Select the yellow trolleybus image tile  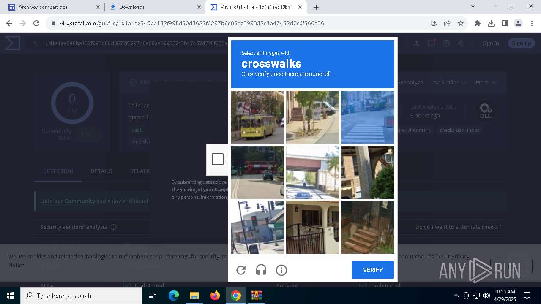tap(258, 117)
